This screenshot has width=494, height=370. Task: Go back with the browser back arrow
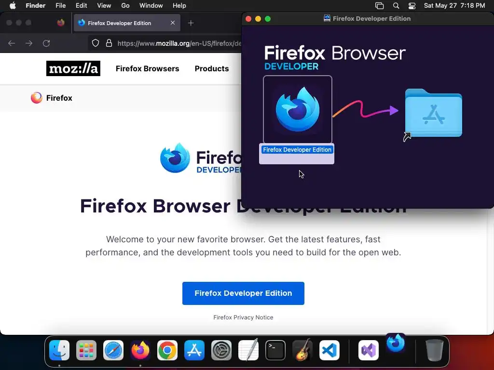12,43
